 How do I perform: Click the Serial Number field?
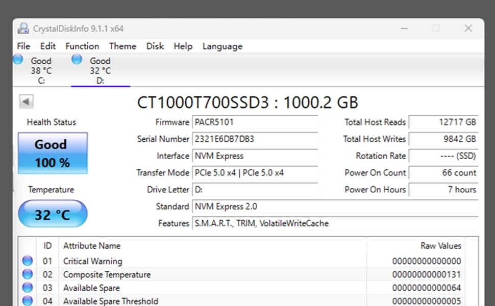pos(255,139)
